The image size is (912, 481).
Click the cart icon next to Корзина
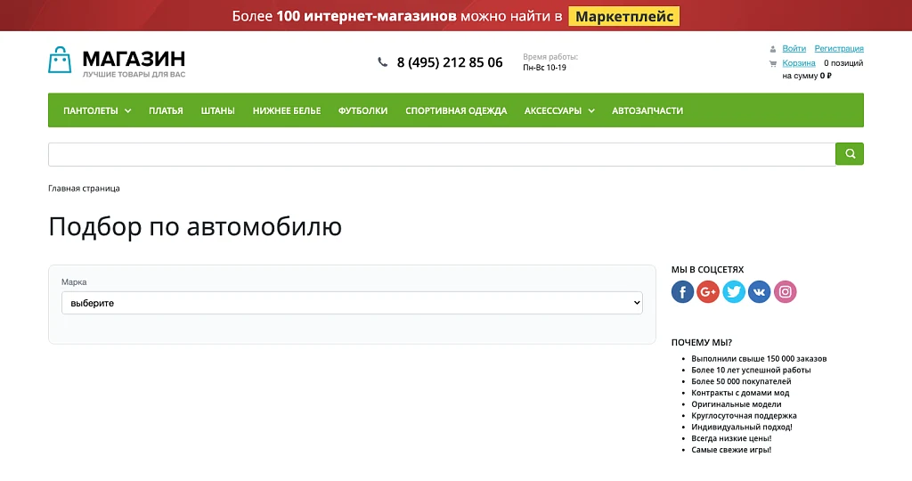772,63
